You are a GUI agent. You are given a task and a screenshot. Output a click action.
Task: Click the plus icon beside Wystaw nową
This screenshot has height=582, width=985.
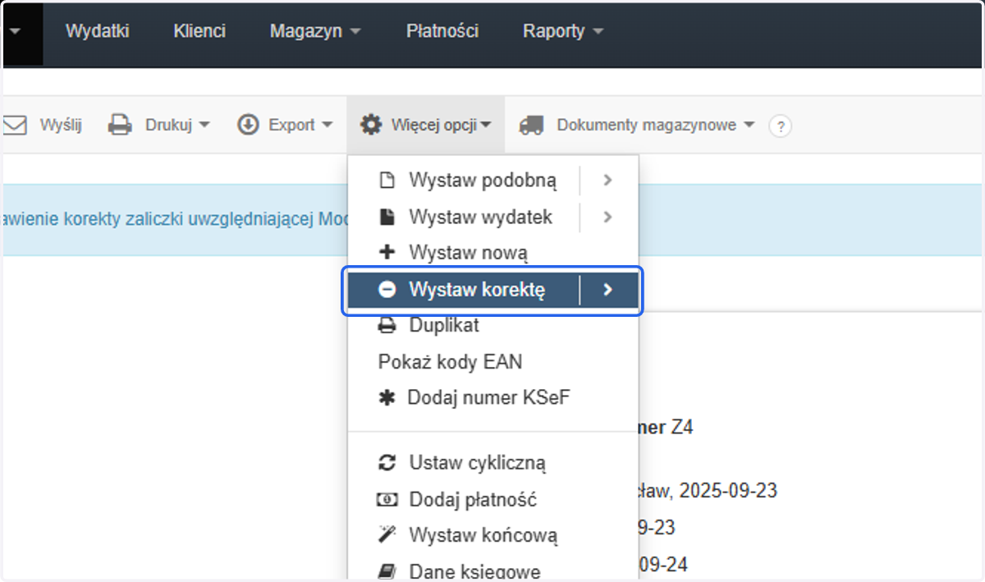click(387, 252)
